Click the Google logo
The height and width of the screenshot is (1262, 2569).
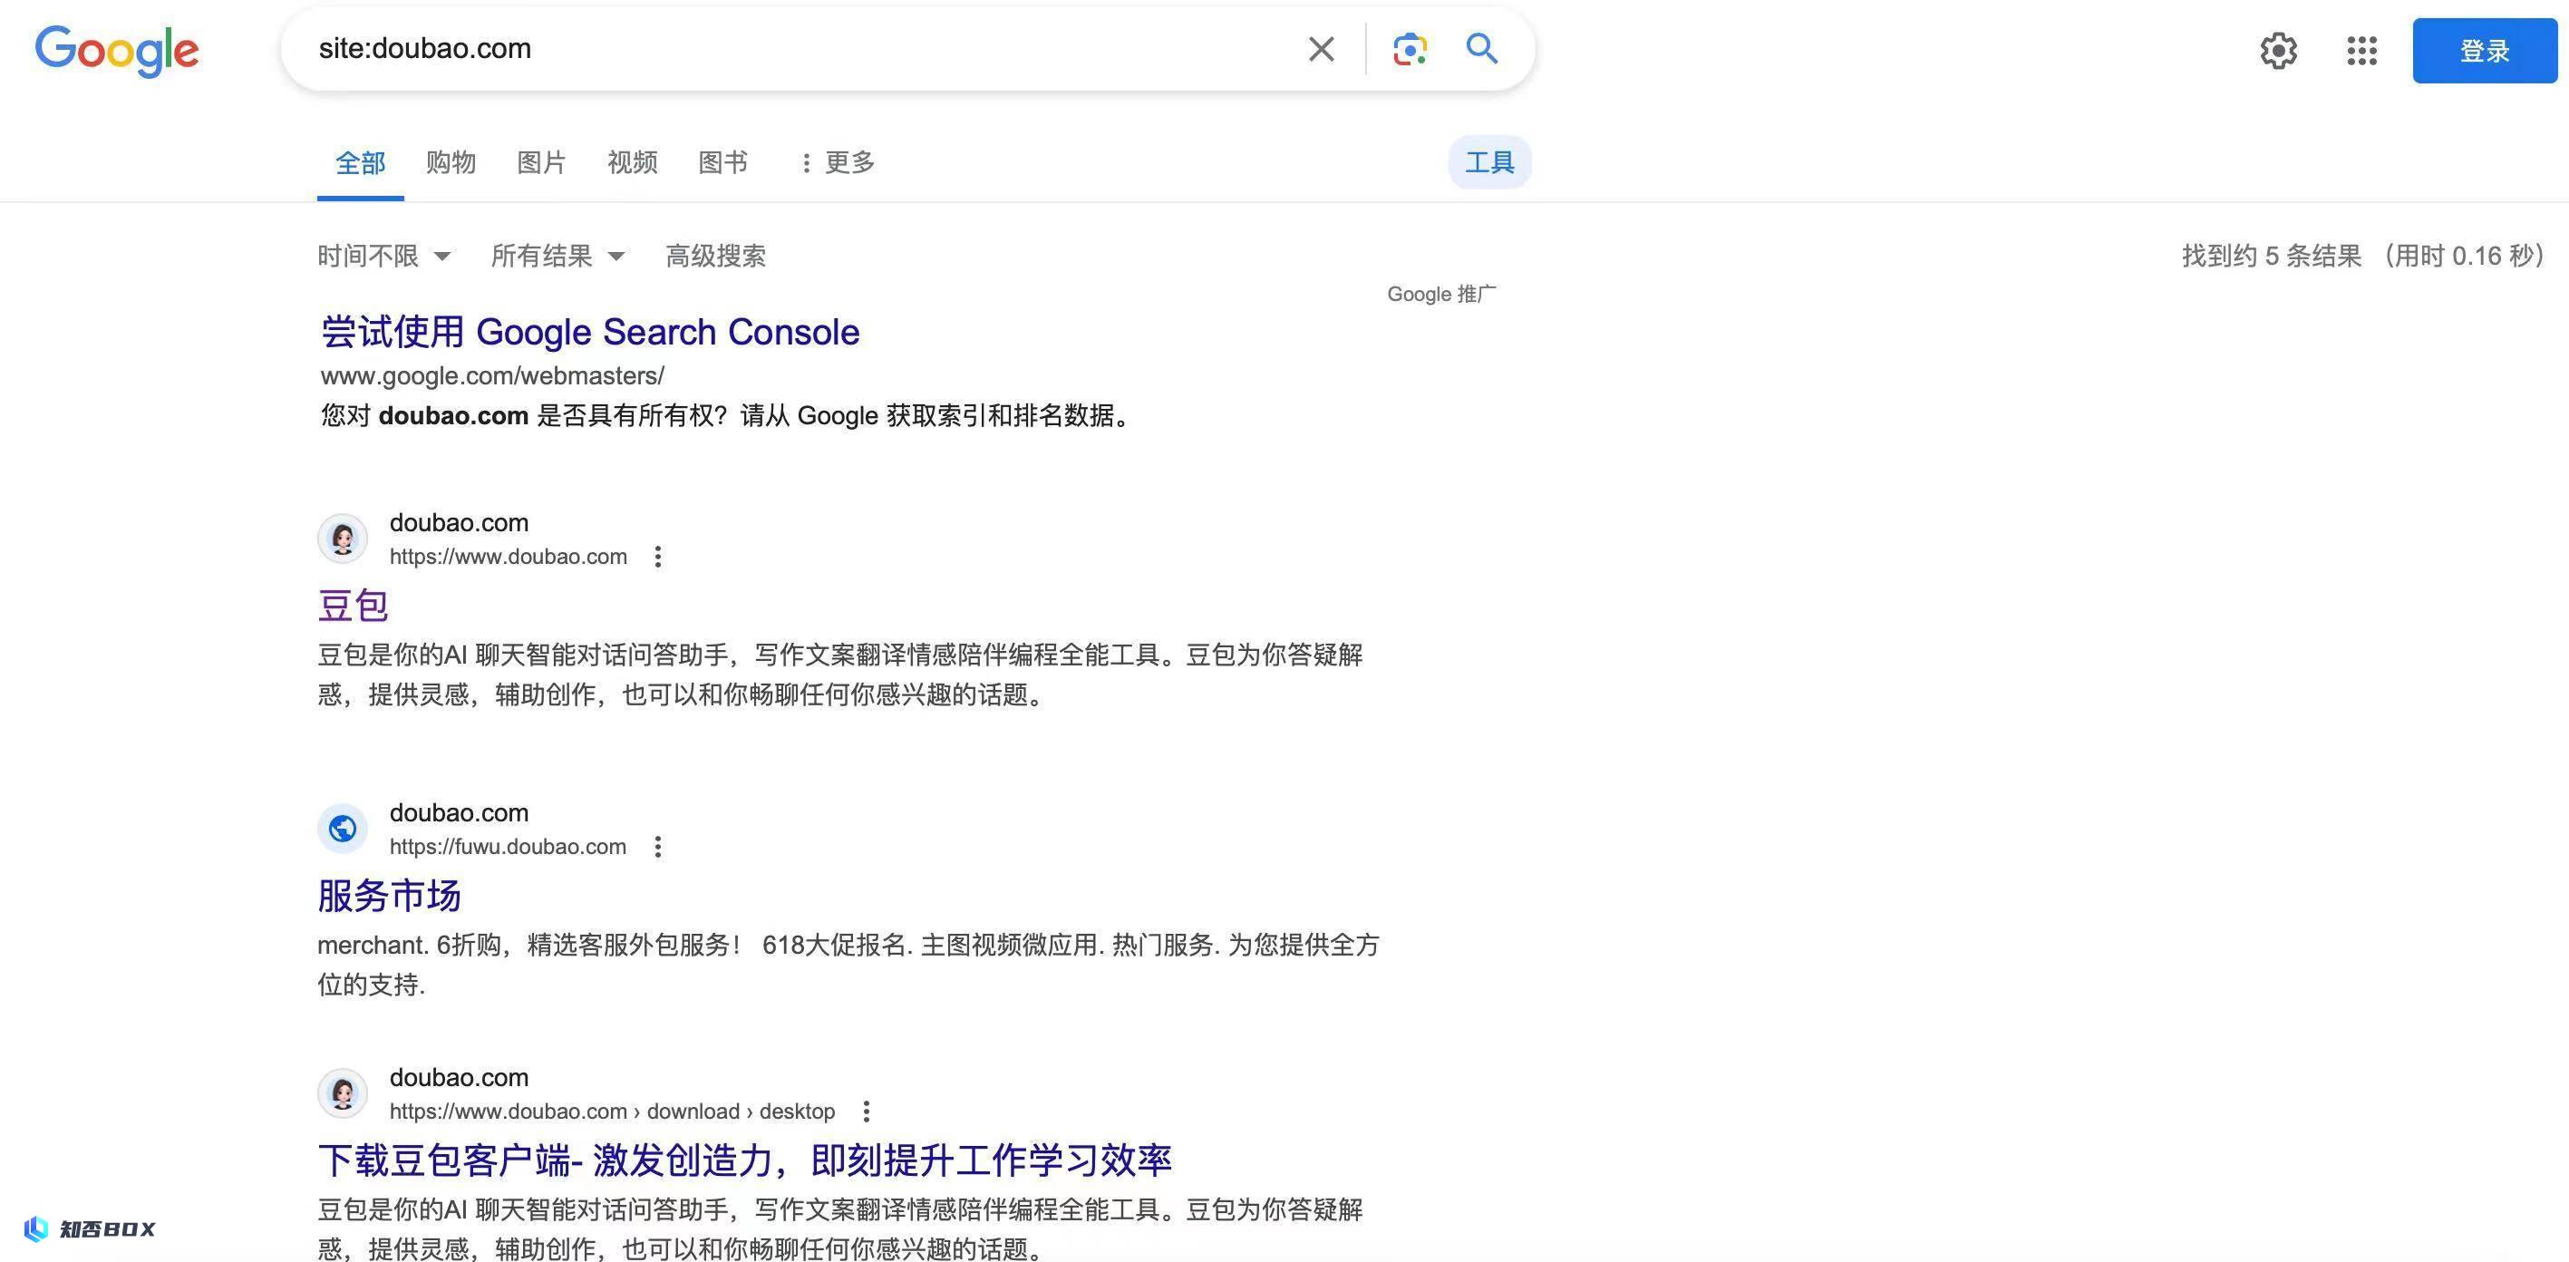point(117,51)
